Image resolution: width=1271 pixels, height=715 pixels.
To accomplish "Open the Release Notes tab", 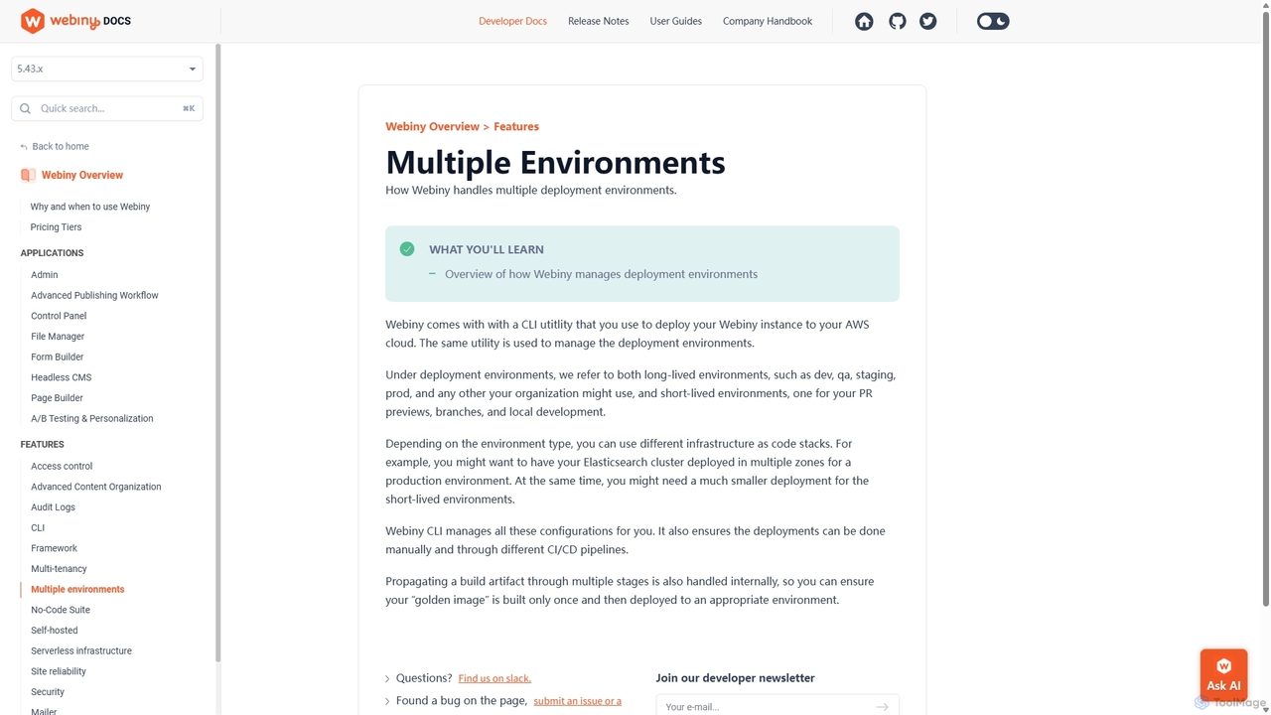I will click(x=598, y=21).
